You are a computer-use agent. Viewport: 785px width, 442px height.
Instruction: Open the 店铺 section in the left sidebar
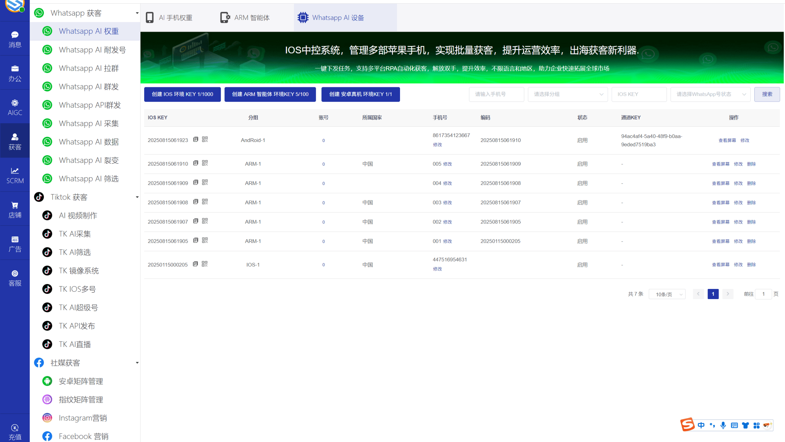[x=15, y=209]
